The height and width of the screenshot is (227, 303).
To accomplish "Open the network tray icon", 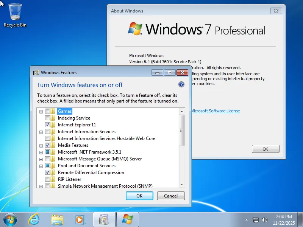I will point(255,220).
